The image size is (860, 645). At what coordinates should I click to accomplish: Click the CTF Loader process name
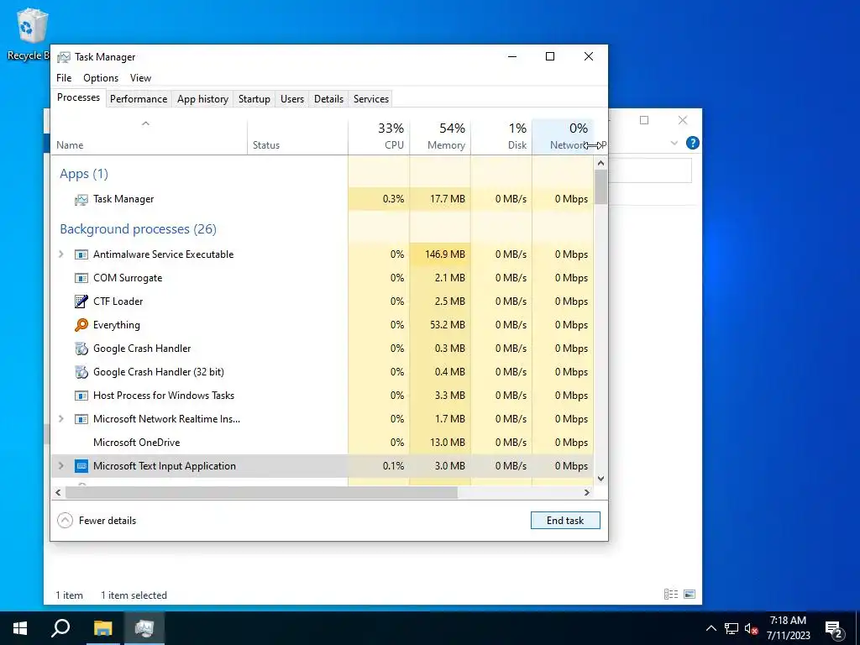118,302
